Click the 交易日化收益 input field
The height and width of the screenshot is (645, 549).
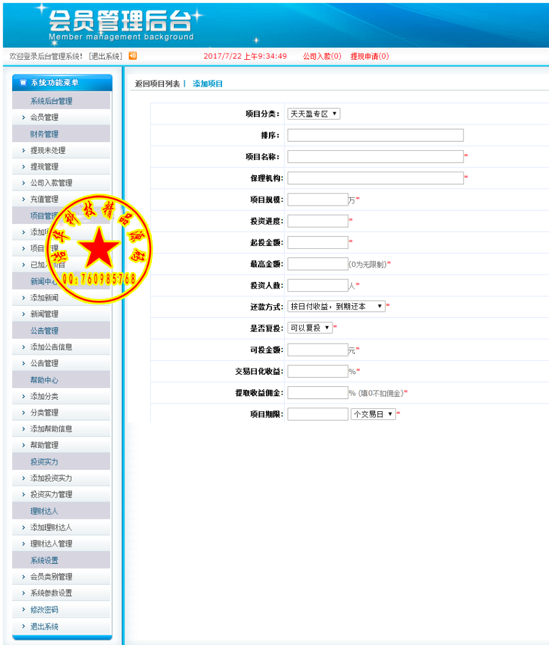tap(318, 371)
